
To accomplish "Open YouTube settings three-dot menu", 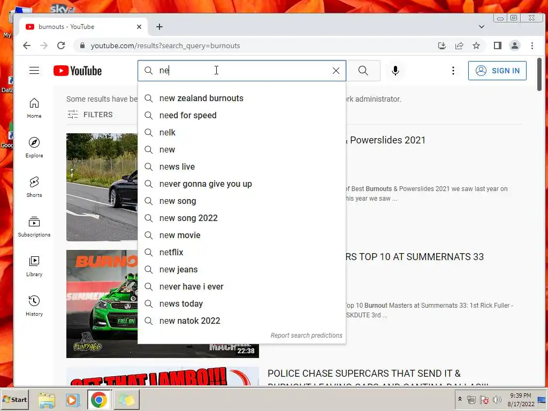I will pos(453,71).
